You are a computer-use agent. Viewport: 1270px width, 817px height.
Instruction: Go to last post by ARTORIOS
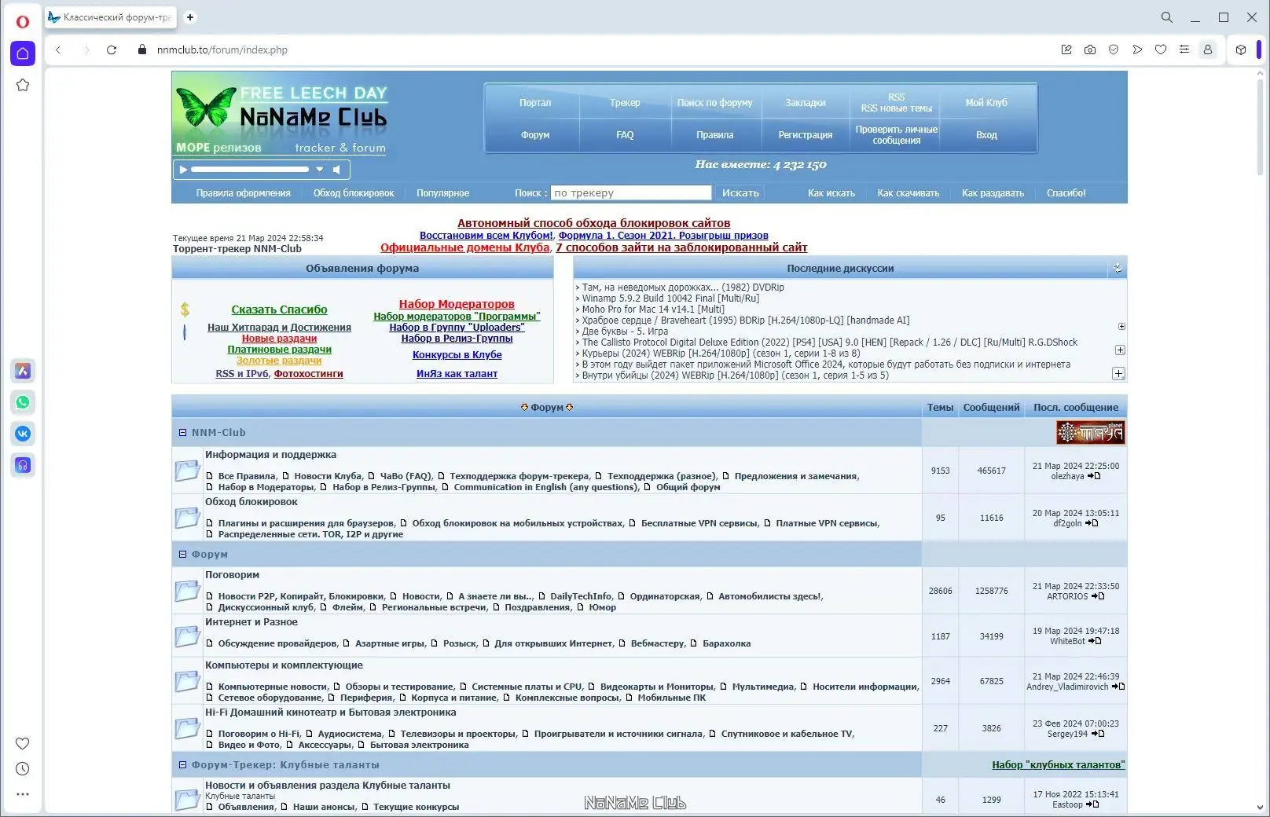[x=1099, y=596]
